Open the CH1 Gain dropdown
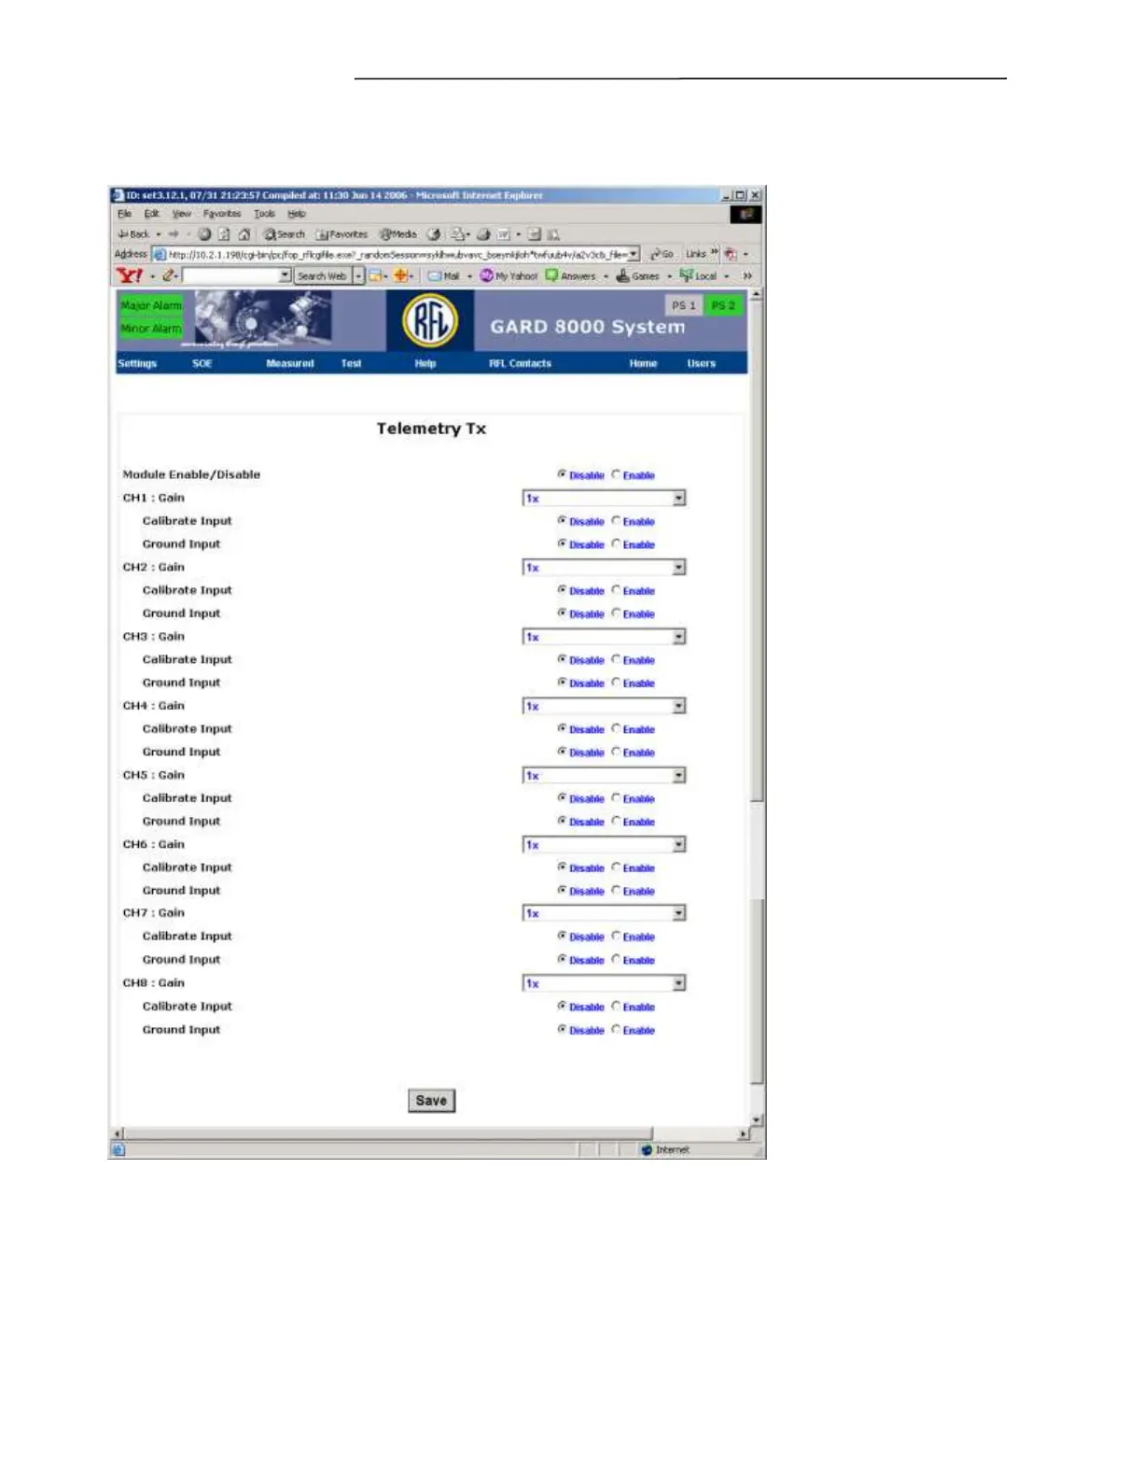This screenshot has height=1479, width=1142. [604, 499]
